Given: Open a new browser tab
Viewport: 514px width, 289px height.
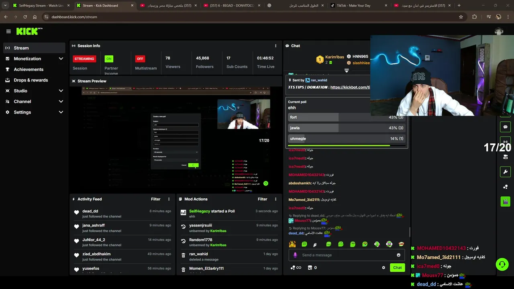Looking at the screenshot, I should [x=459, y=6].
